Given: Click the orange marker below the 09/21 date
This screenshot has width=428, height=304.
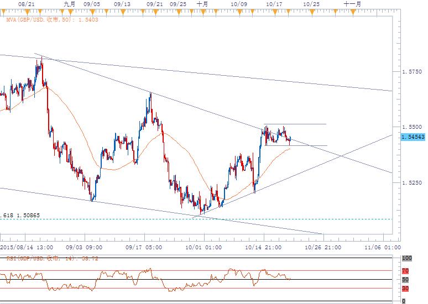Looking at the screenshot, I should pos(155,12).
